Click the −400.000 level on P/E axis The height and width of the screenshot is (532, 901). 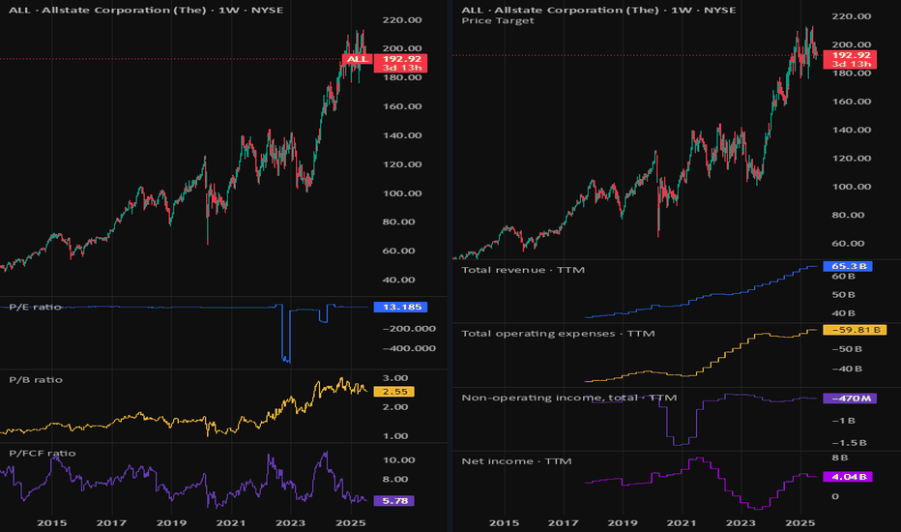click(409, 348)
